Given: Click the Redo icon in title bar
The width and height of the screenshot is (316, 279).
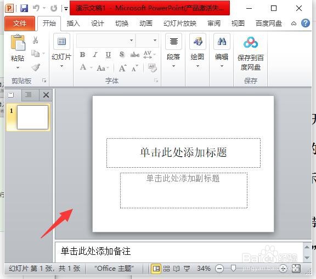Looking at the screenshot, I should click(54, 8).
